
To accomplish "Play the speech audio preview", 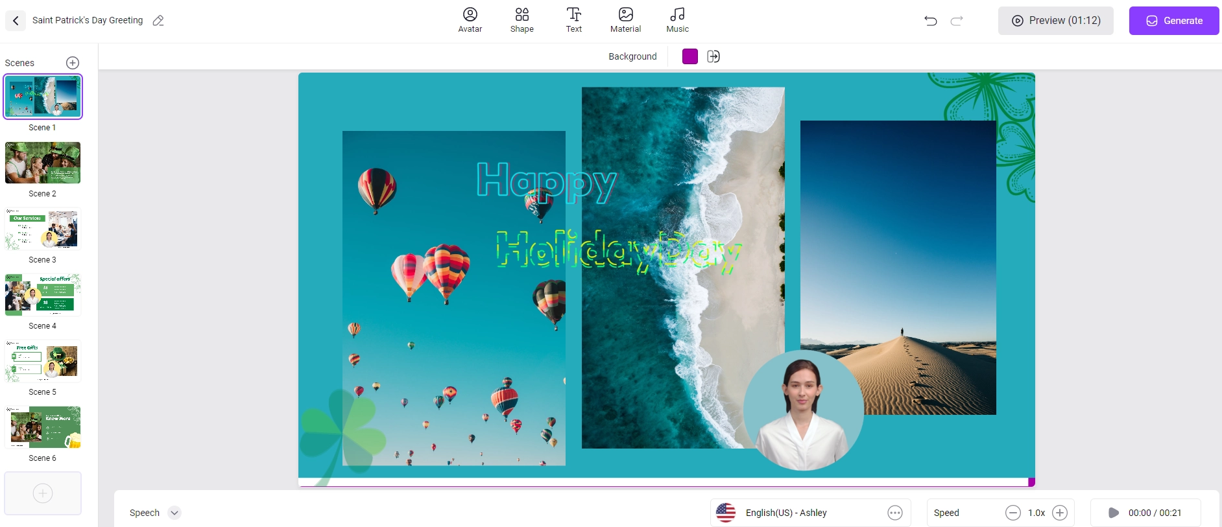I will click(1114, 513).
